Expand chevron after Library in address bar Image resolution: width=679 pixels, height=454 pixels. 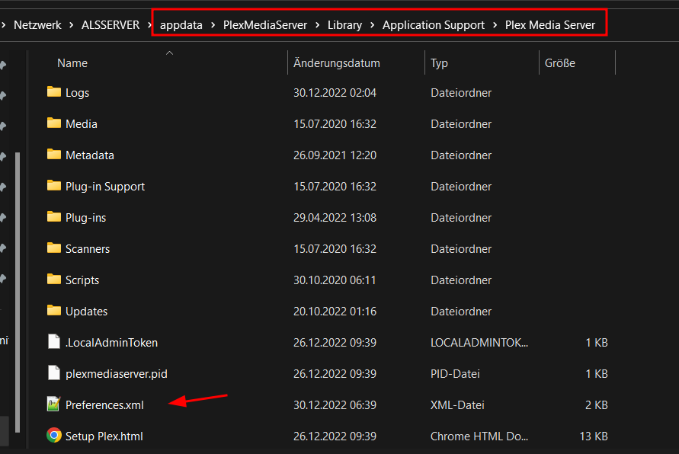pos(373,25)
